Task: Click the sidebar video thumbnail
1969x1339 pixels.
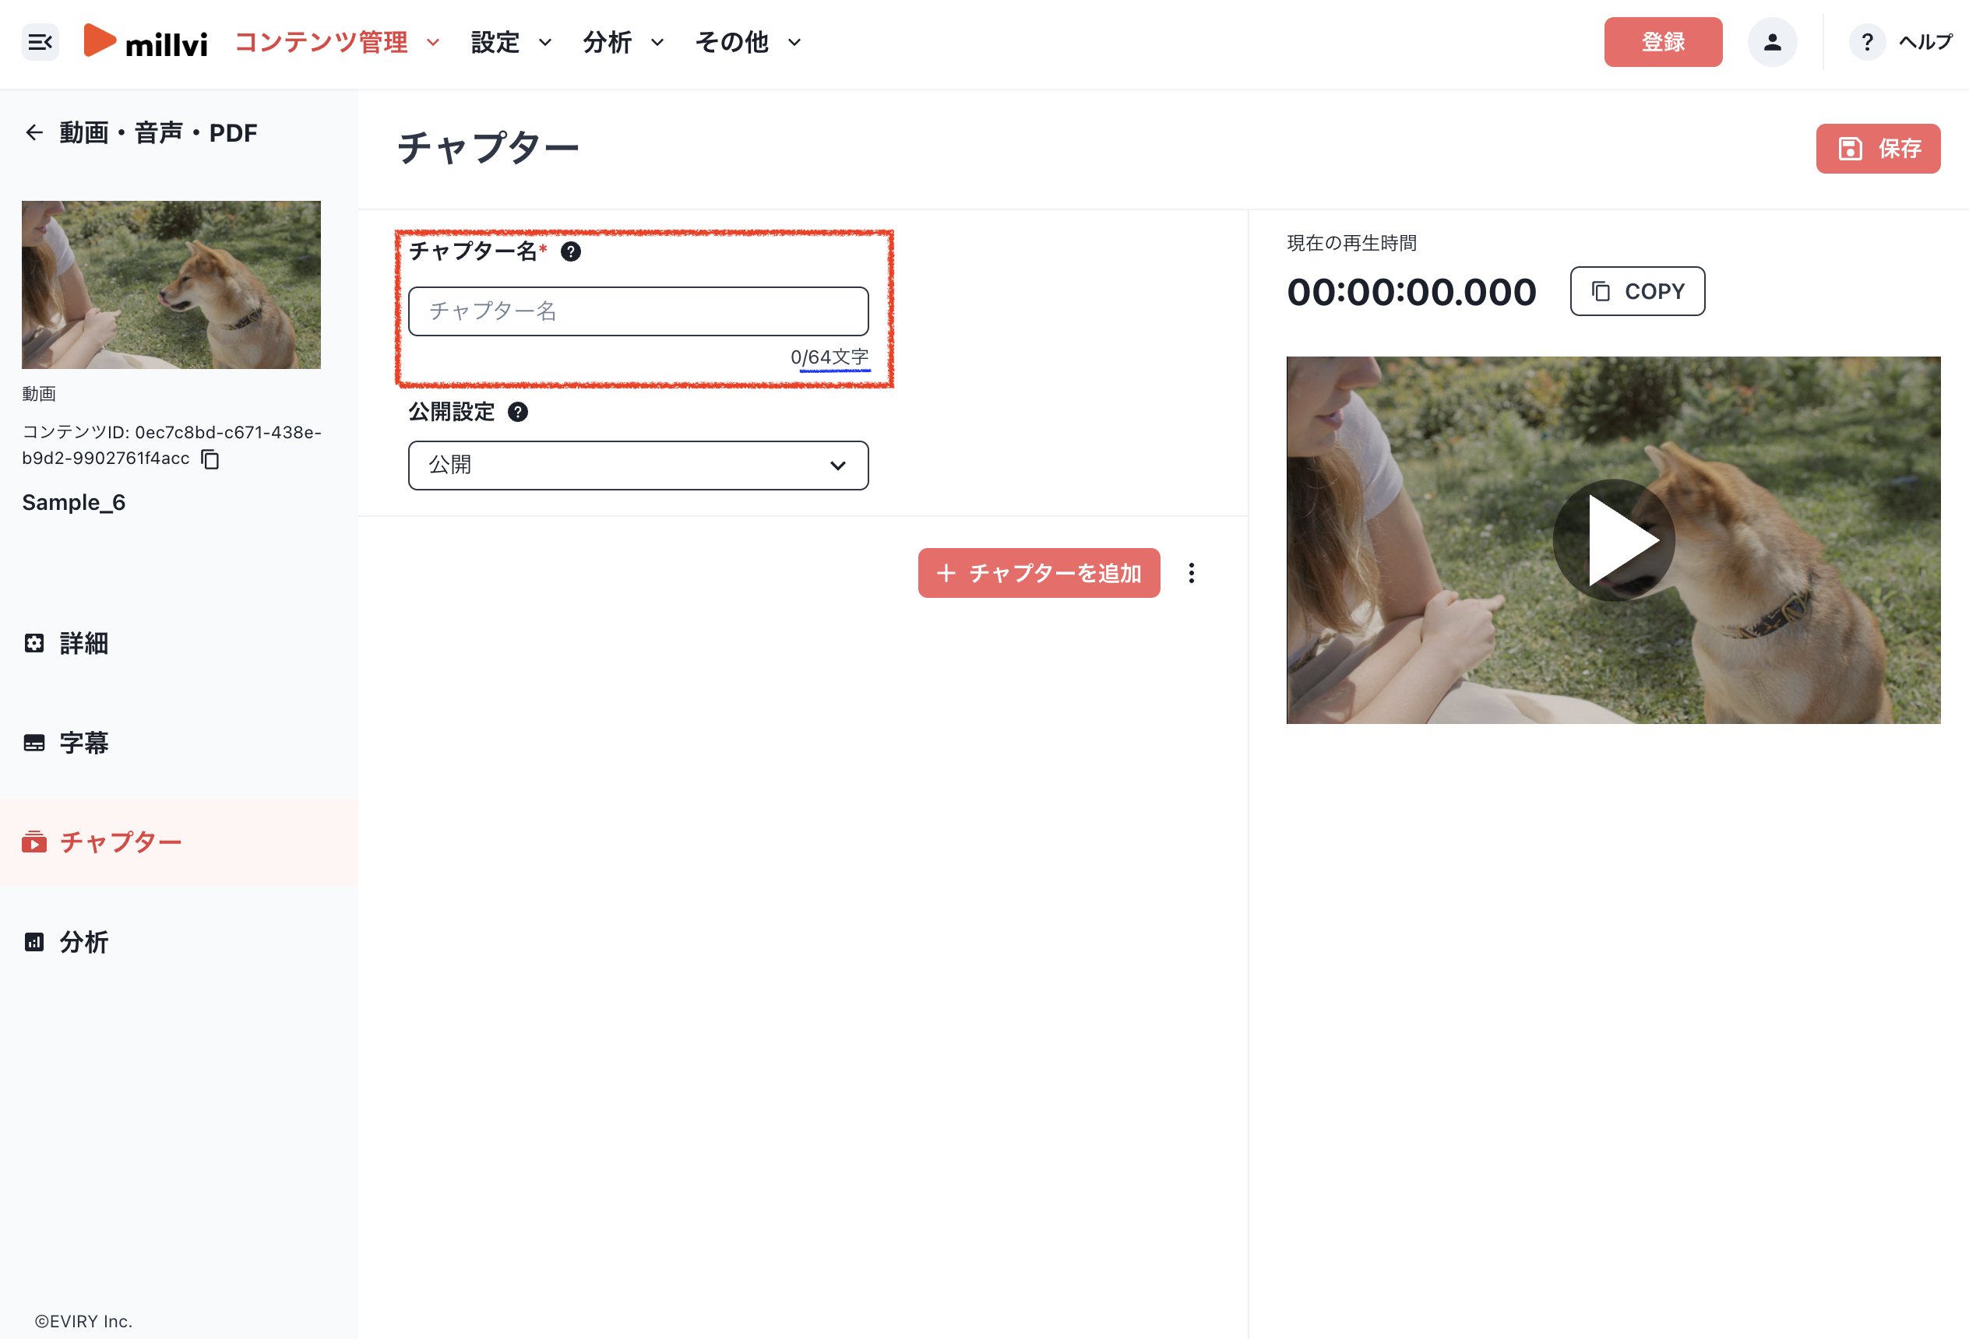Action: [171, 285]
